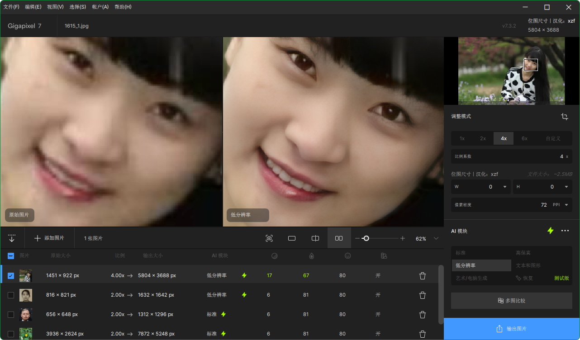Choose the 1x scale option
This screenshot has height=340, width=580.
coord(462,138)
